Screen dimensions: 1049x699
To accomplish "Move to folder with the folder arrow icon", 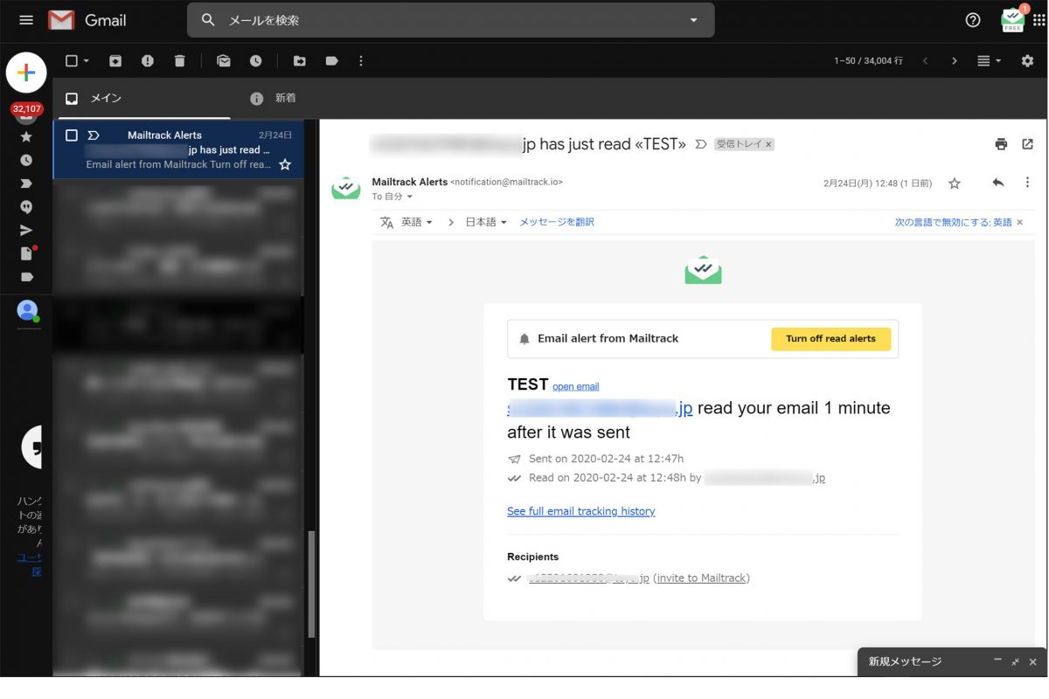I will [300, 61].
